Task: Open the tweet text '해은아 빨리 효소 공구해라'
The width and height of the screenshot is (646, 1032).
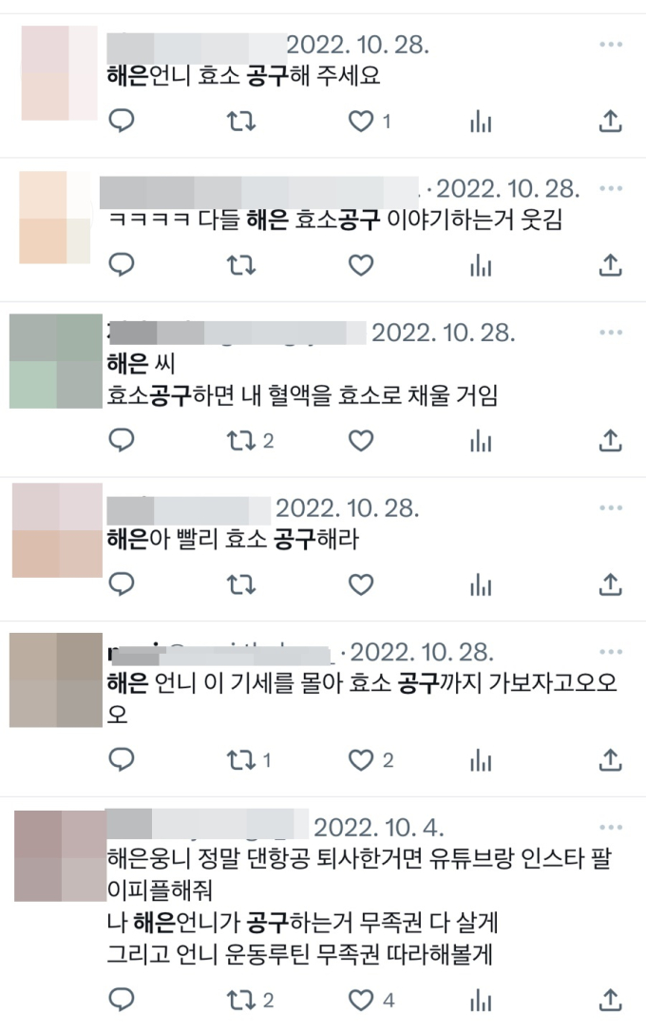Action: (x=233, y=539)
